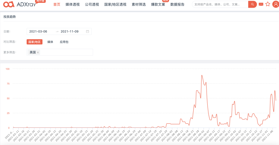The image size is (279, 145).
Task: Navigate to 国家/地区透视
Action: click(x=115, y=4)
